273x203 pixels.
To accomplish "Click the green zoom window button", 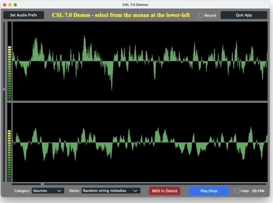I will (15, 5).
